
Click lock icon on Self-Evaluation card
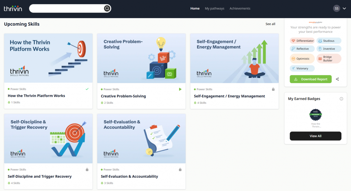(180, 169)
